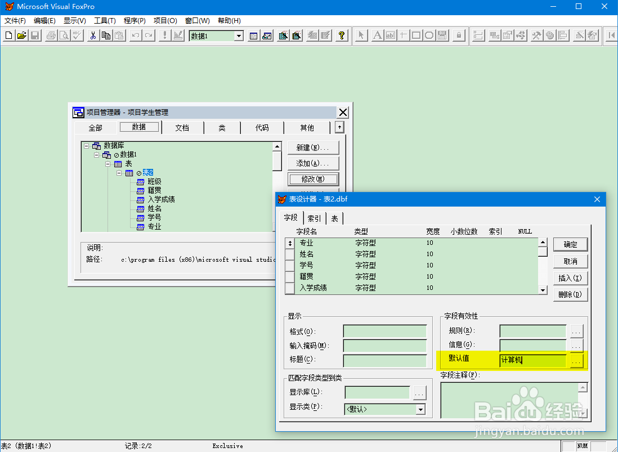The image size is (618, 452).
Task: Collapse the 表2 table node
Action: pos(119,173)
